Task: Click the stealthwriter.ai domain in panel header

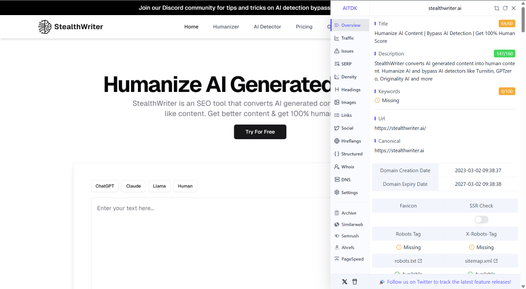Action: [445, 8]
